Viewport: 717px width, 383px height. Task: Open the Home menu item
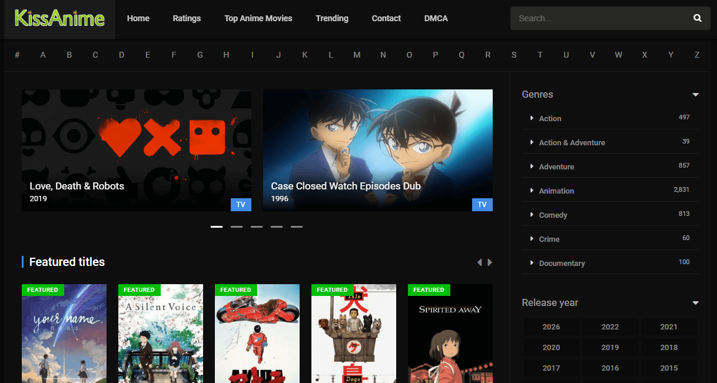coord(138,18)
